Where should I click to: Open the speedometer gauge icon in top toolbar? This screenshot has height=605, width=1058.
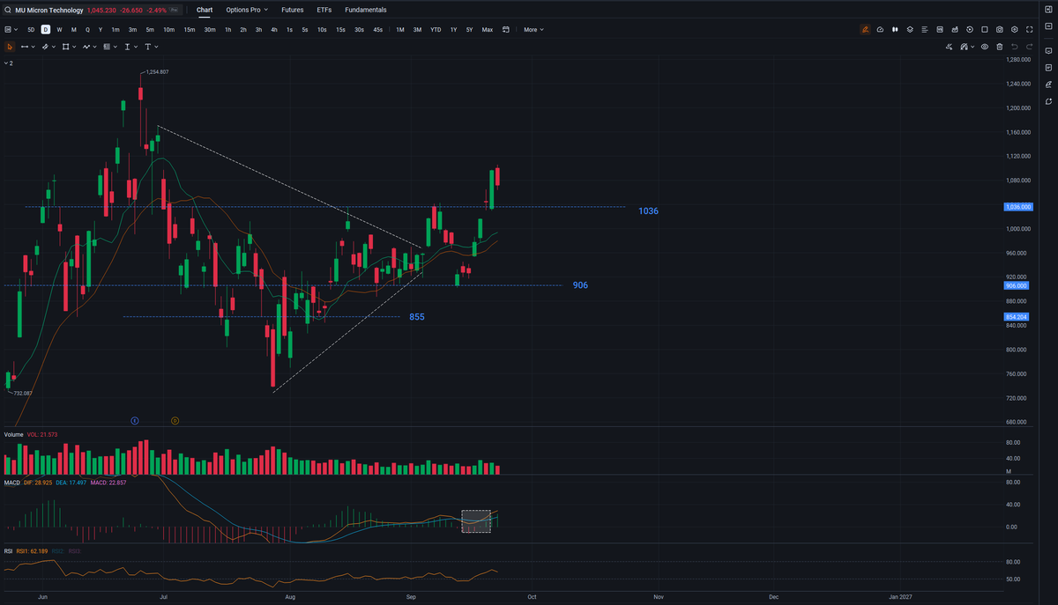[880, 29]
